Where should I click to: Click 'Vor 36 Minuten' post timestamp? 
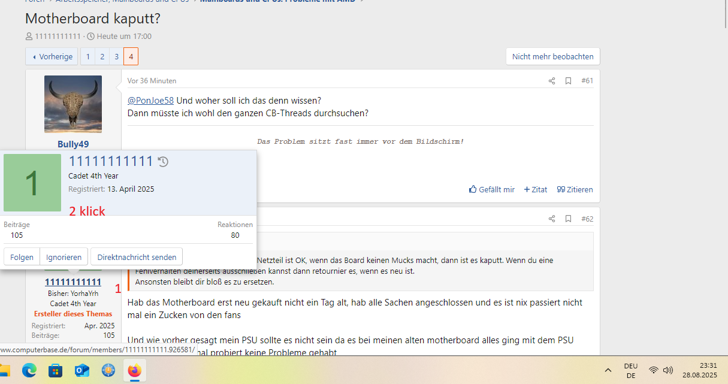coord(152,81)
